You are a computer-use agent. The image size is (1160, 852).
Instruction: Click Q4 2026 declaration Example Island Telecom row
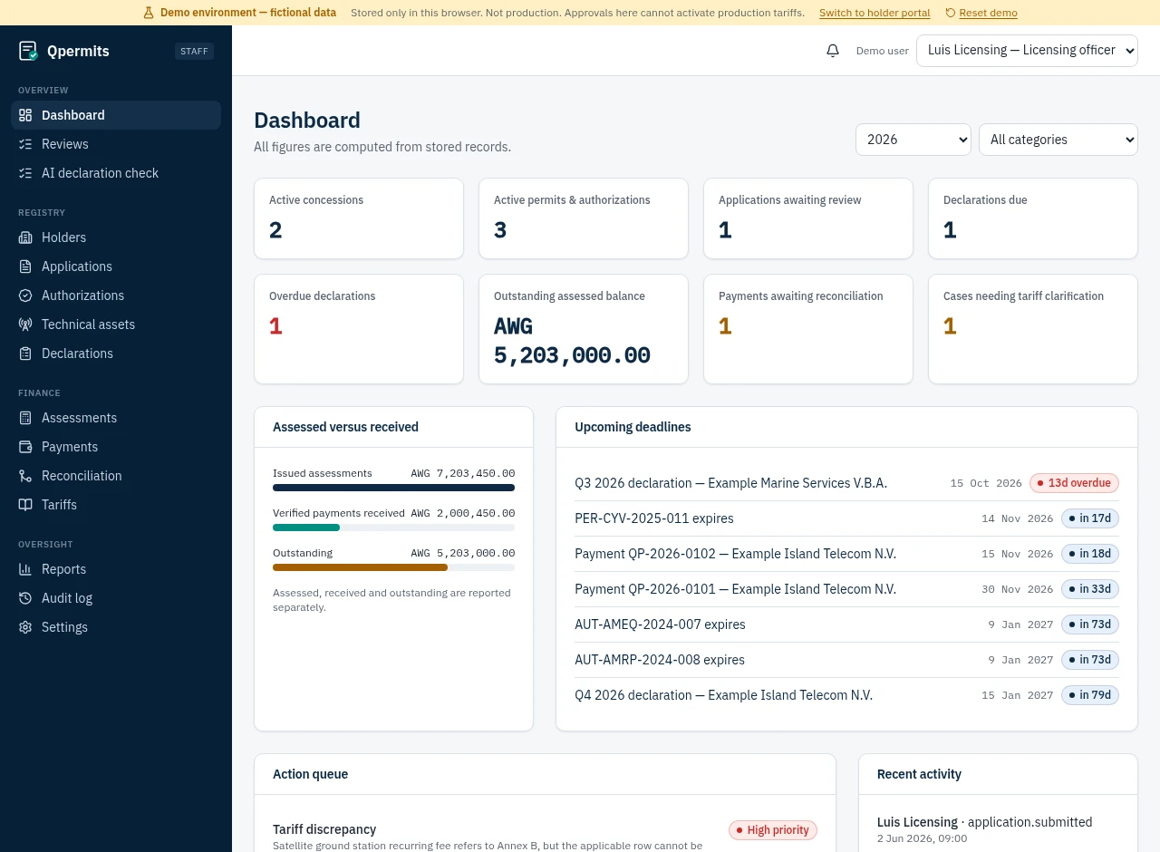[x=846, y=695]
